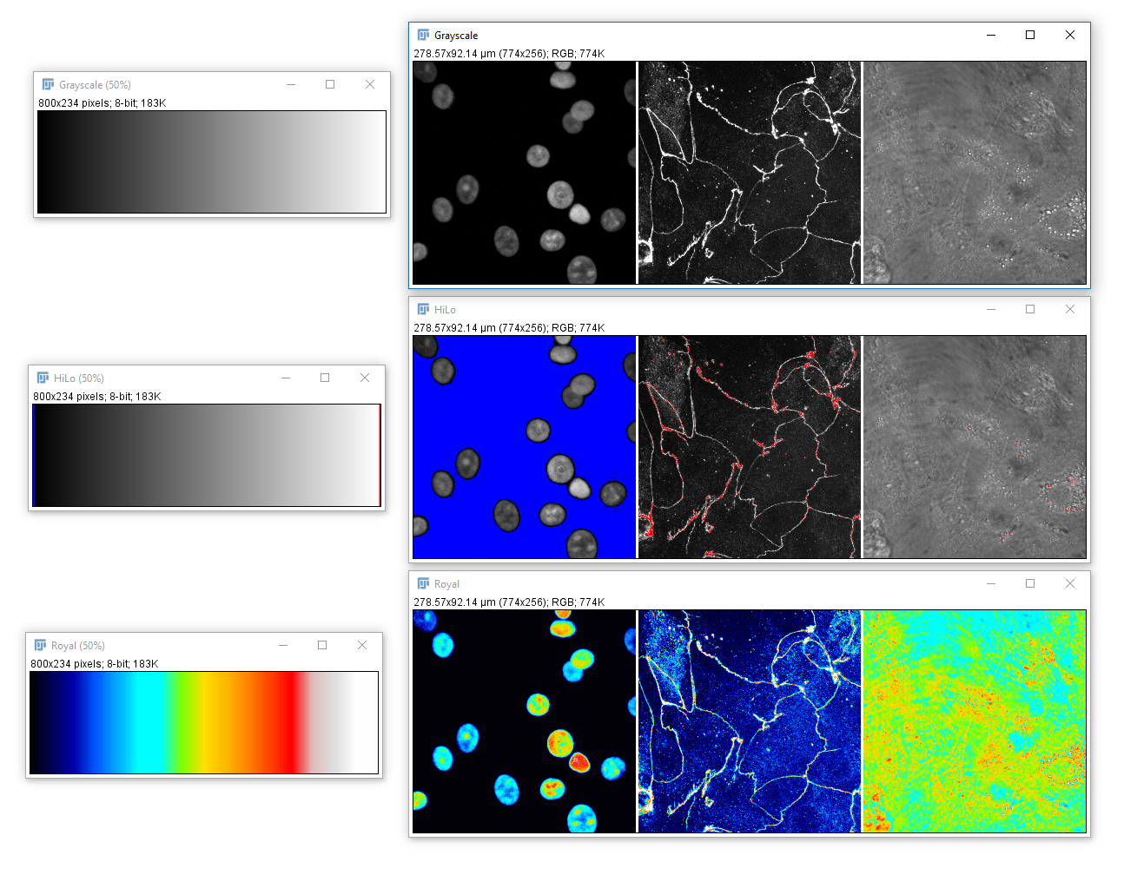Click the ImageJ icon in Royal (50%) title bar
The image size is (1124, 875).
tap(40, 646)
